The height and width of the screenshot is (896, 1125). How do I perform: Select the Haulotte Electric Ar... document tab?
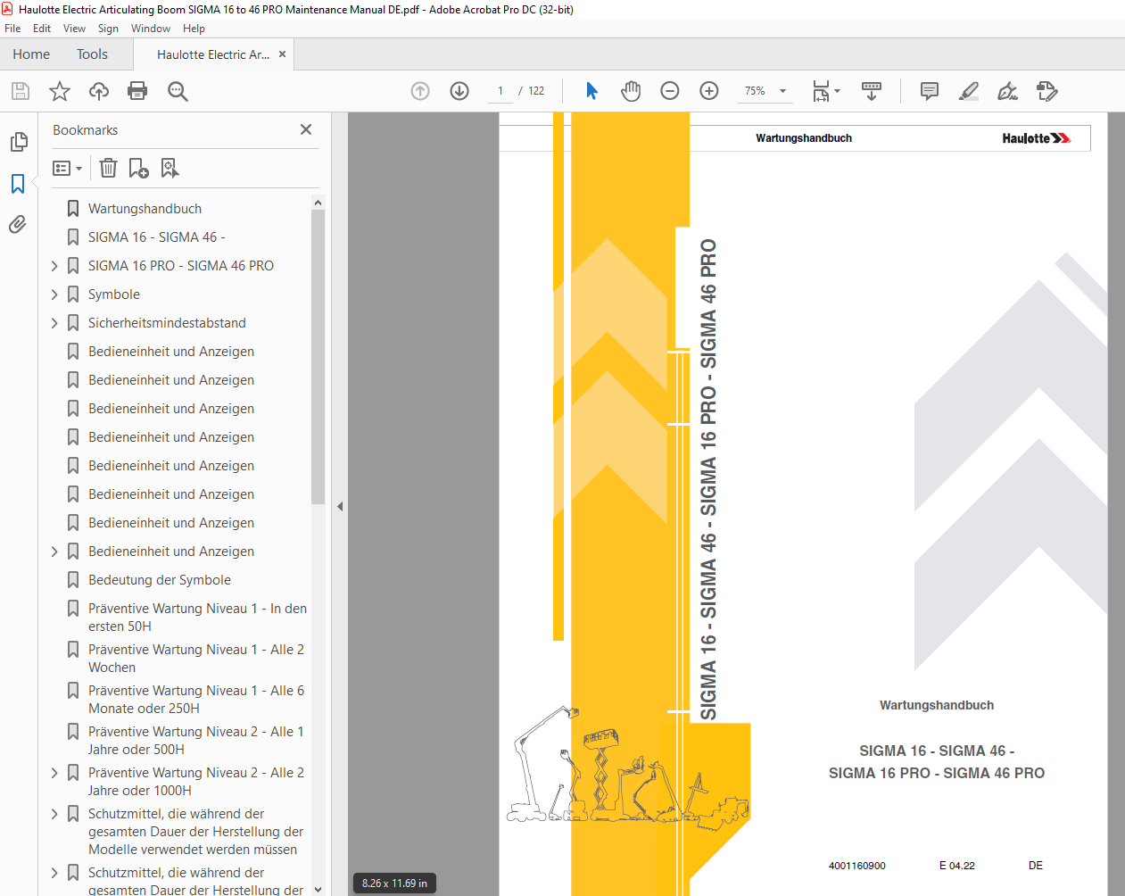(213, 54)
